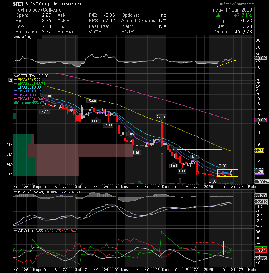269x273 pixels.
Task: Click the 10.72 price peak label
Action: tap(161, 116)
